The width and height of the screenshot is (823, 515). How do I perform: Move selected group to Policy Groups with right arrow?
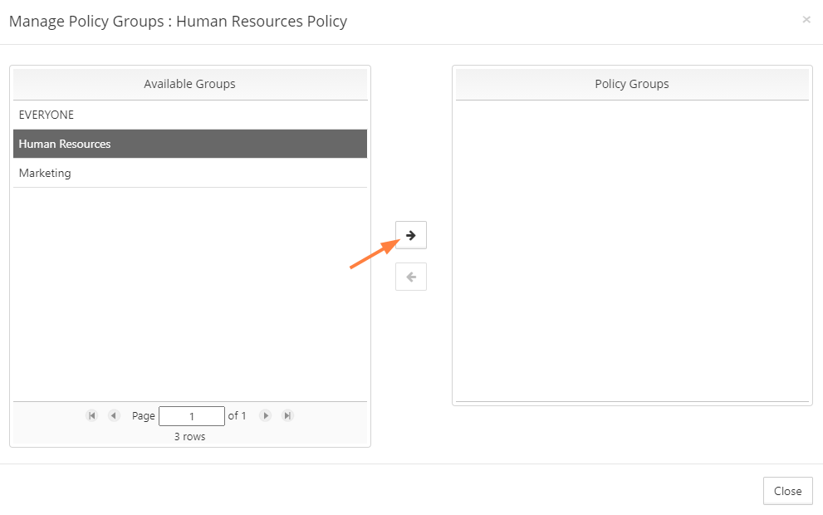click(411, 235)
